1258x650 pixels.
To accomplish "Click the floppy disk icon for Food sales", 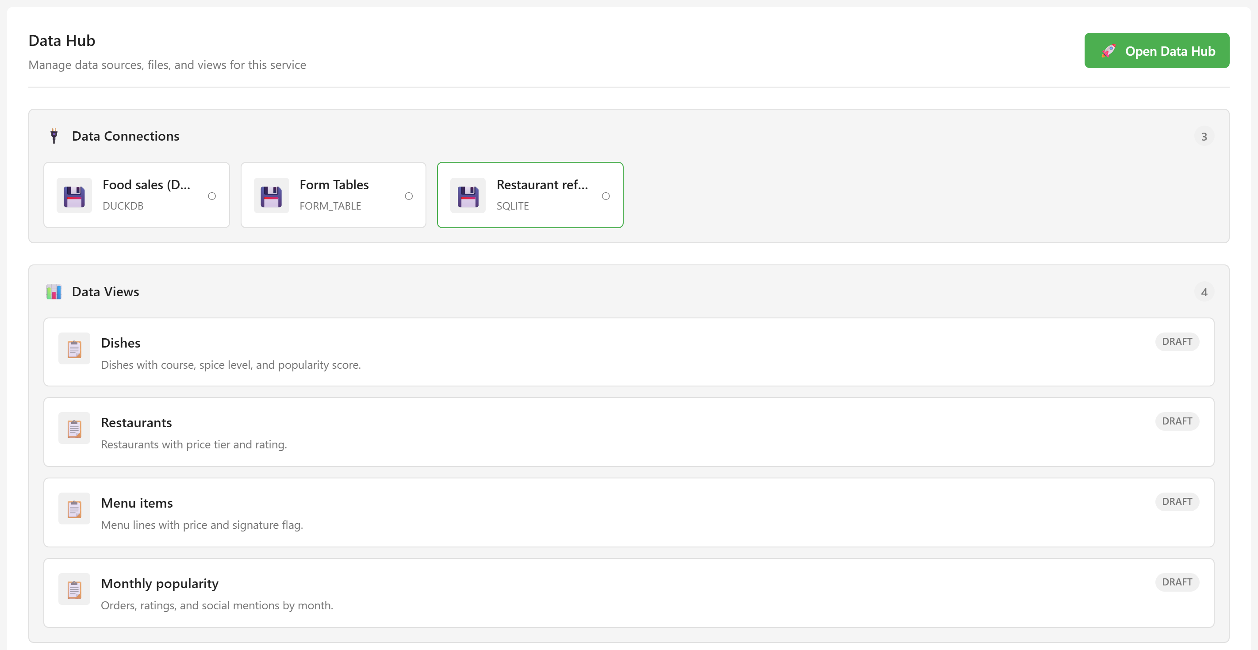I will (x=74, y=196).
